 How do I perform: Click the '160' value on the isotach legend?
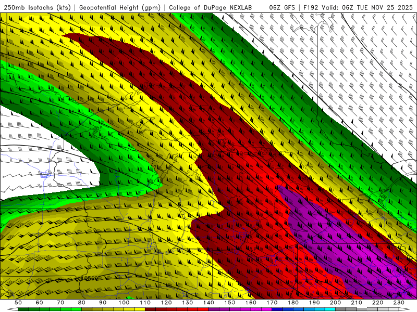point(251,303)
